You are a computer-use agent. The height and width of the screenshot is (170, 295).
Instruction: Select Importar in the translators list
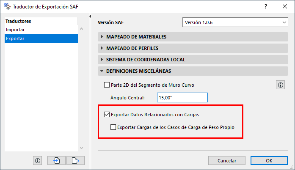click(x=15, y=30)
